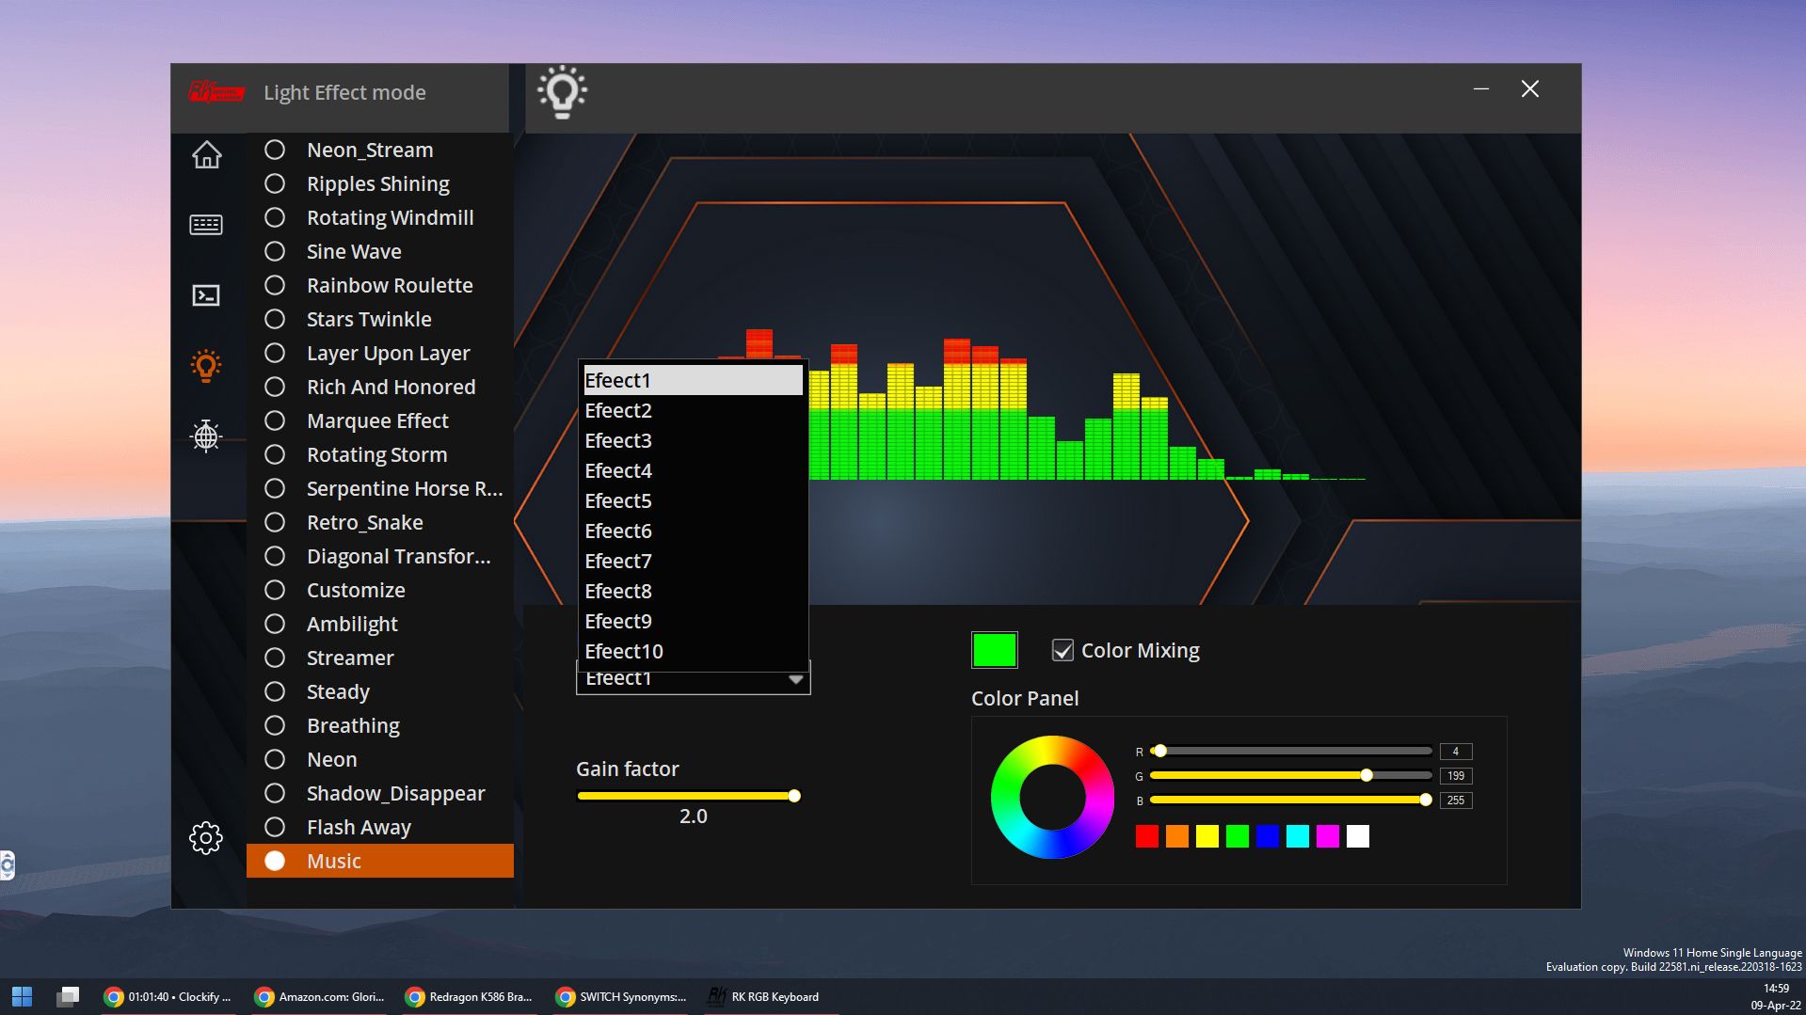Switch to Redragon K586 Chrome taskbar window

[469, 996]
